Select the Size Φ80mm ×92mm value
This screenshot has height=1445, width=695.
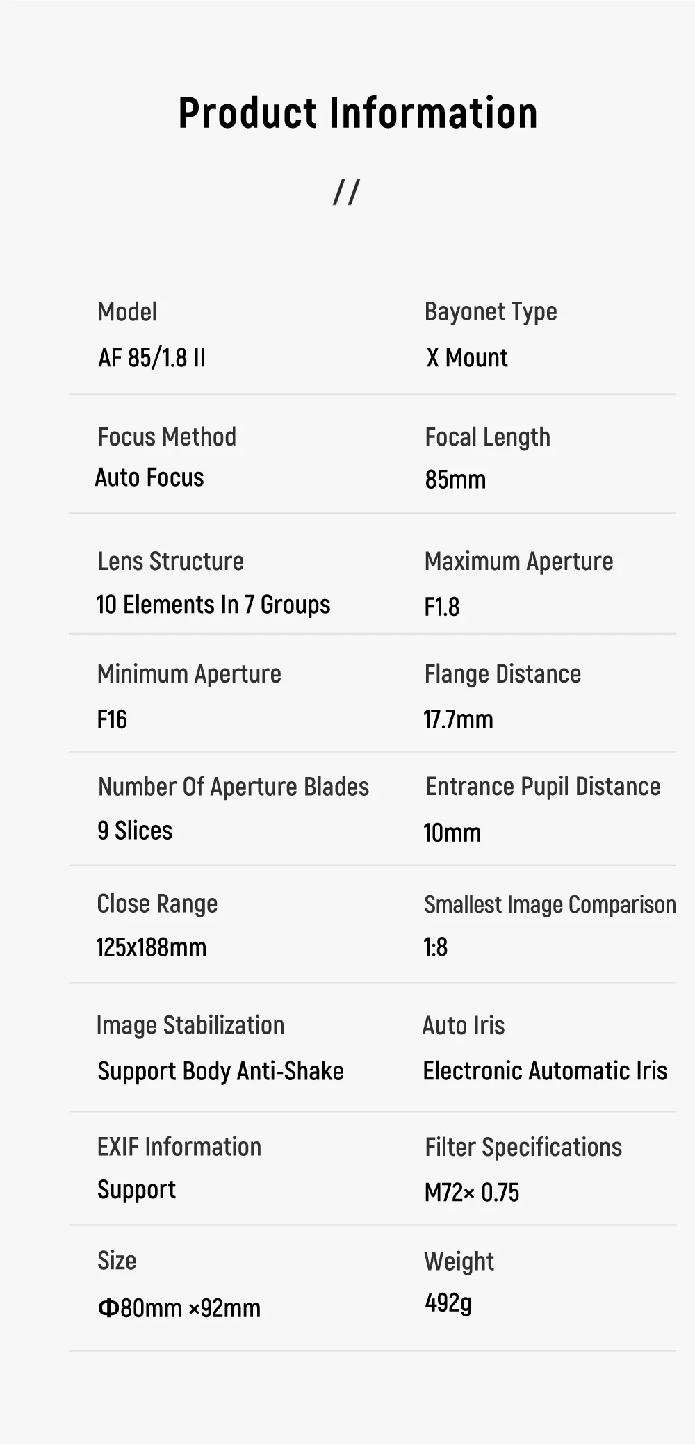coord(179,1308)
